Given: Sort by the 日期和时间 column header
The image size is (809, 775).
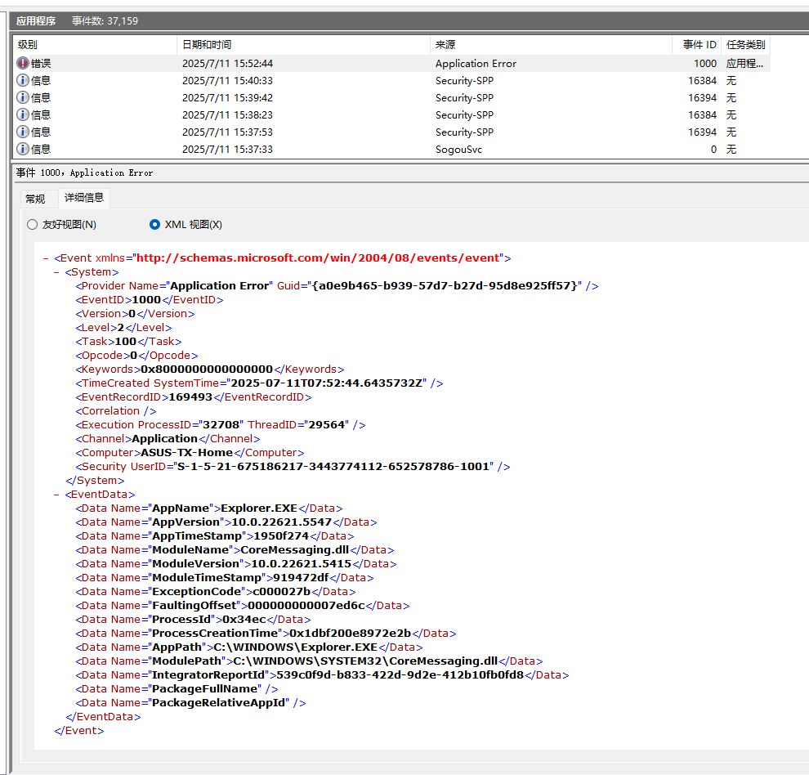Looking at the screenshot, I should pyautogui.click(x=302, y=45).
